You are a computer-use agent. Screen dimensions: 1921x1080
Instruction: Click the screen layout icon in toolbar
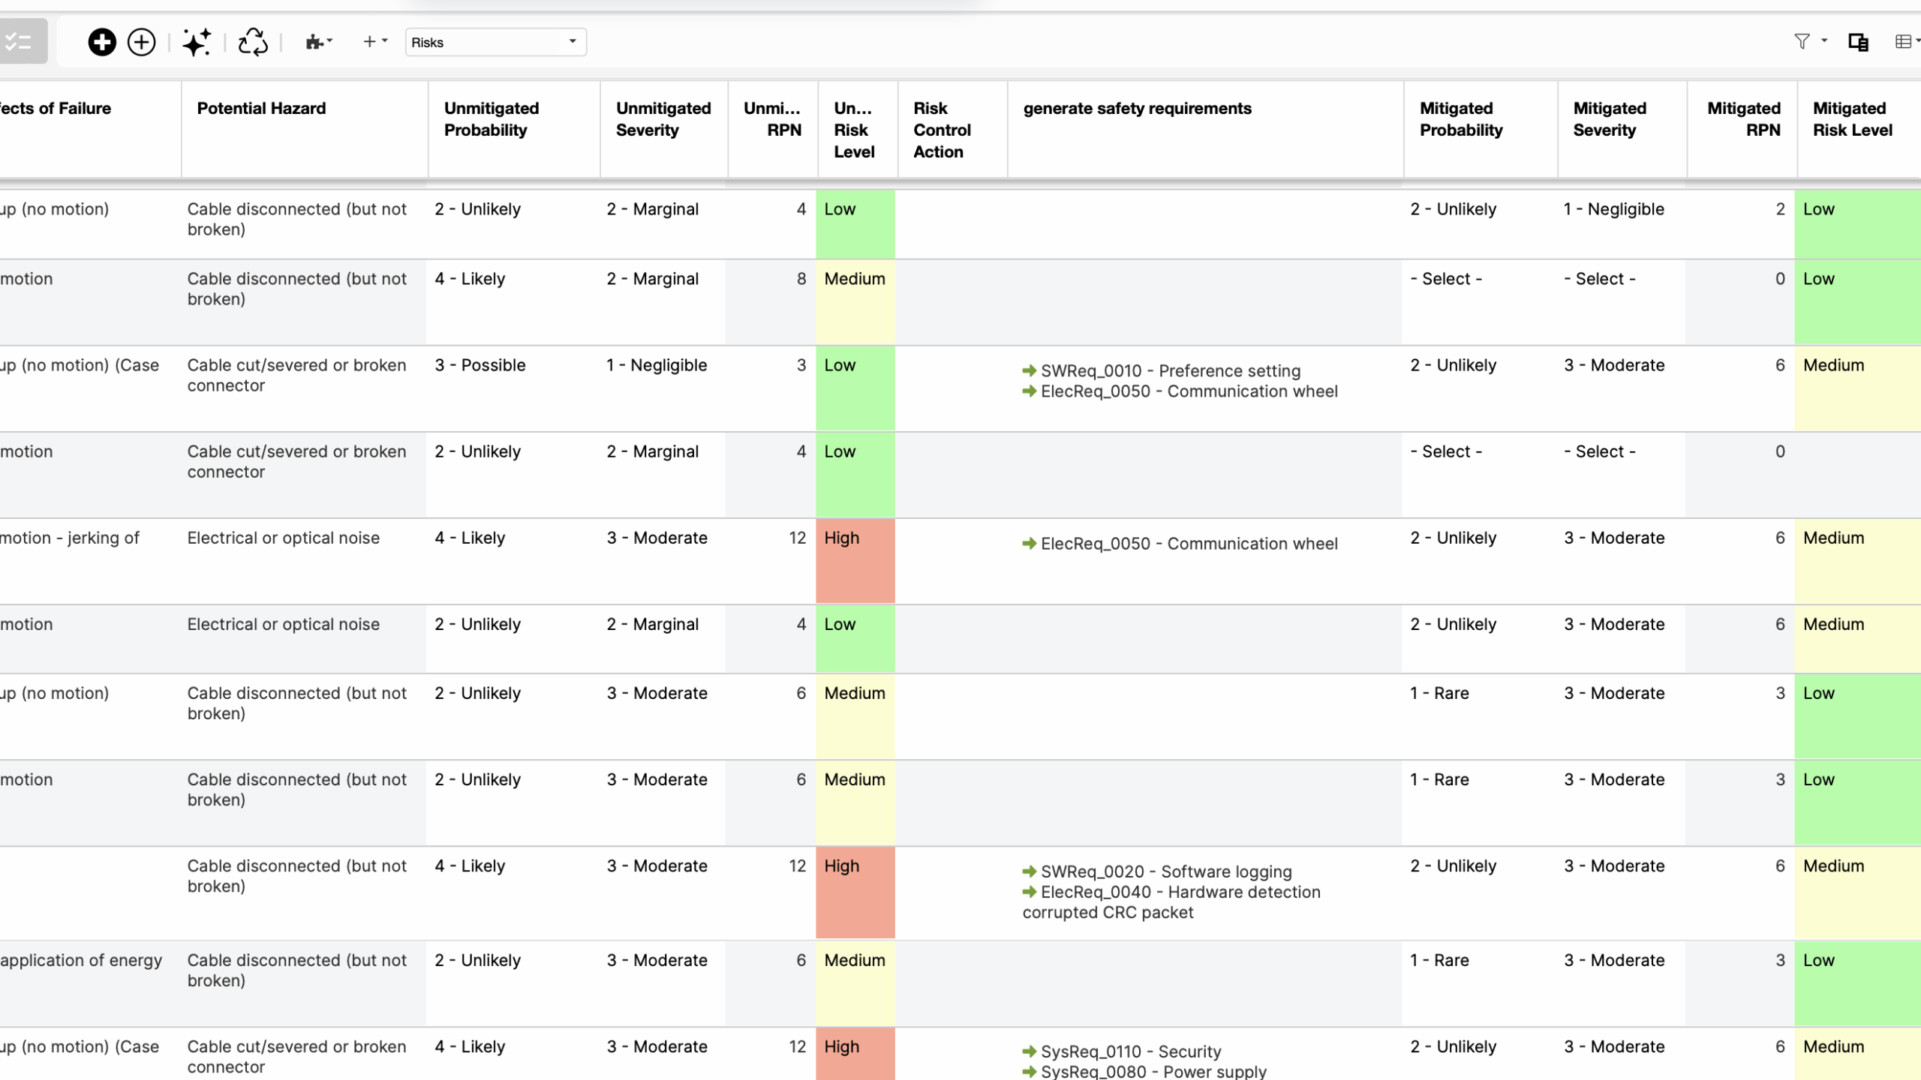click(x=1858, y=42)
